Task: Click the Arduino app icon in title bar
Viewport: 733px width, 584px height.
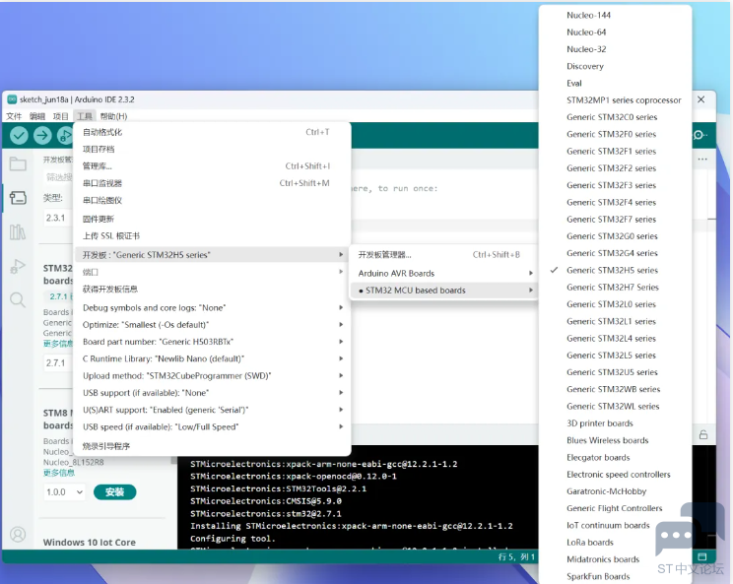Action: point(12,99)
